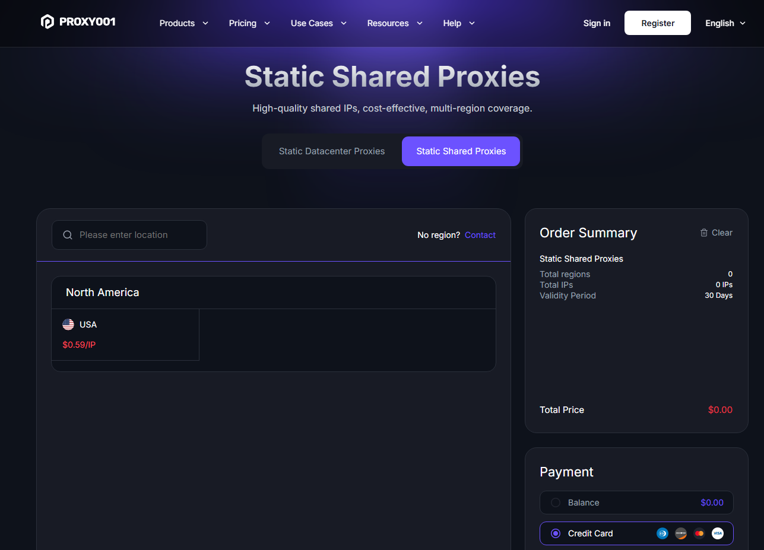This screenshot has height=550, width=764.
Task: Expand the Products menu chevron
Action: pos(205,23)
